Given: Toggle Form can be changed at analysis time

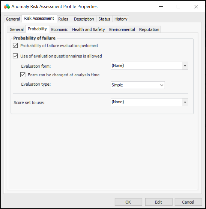Looking at the screenshot, I should (x=23, y=75).
